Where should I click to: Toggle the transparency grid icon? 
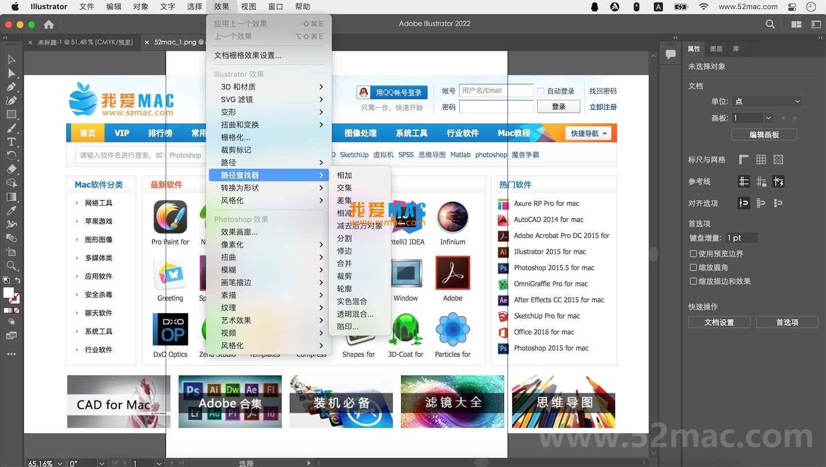point(778,159)
